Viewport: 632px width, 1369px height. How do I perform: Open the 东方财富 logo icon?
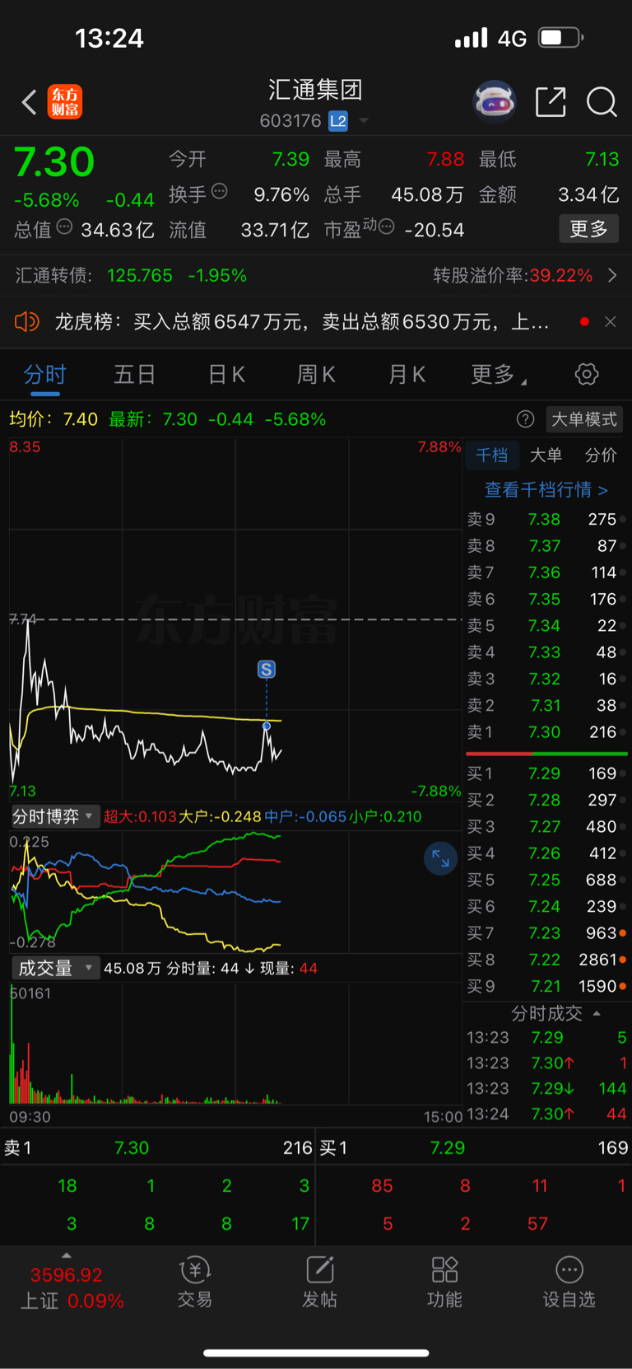65,102
